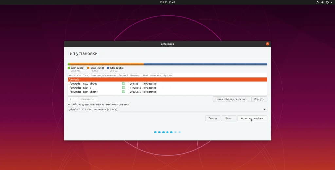This screenshot has height=170, width=335.
Task: Click the power icon in top bar
Action: click(x=327, y=2)
